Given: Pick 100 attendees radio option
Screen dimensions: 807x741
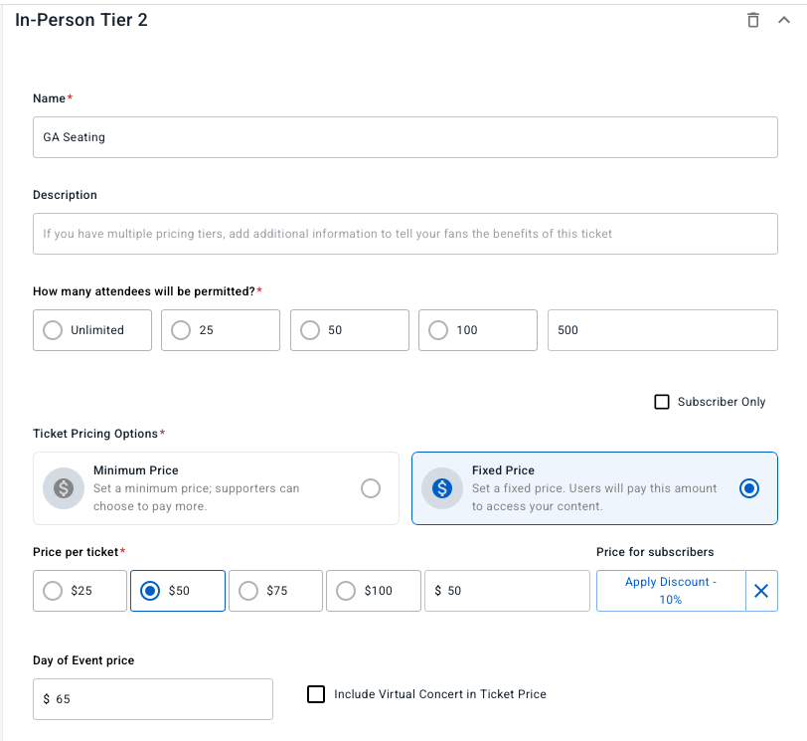Looking at the screenshot, I should coord(438,330).
